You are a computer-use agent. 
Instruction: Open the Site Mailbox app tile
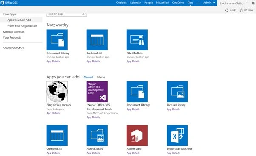137,40
